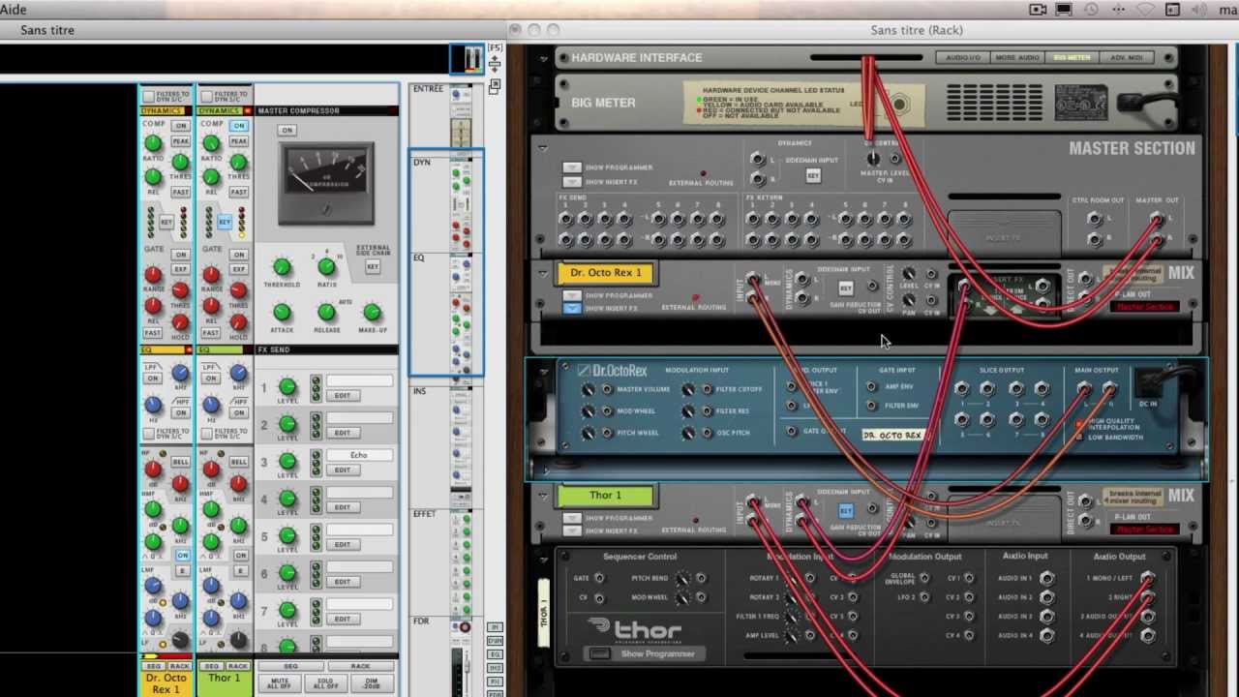Click the compressor FAST button on Dr. Octo Rex channel
The height and width of the screenshot is (697, 1239).
click(x=181, y=193)
